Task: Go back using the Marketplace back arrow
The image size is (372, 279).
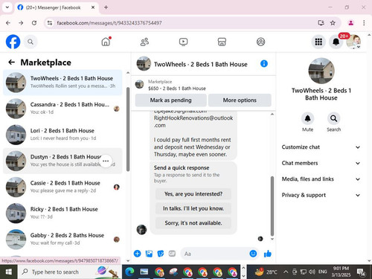Action: tap(12, 62)
